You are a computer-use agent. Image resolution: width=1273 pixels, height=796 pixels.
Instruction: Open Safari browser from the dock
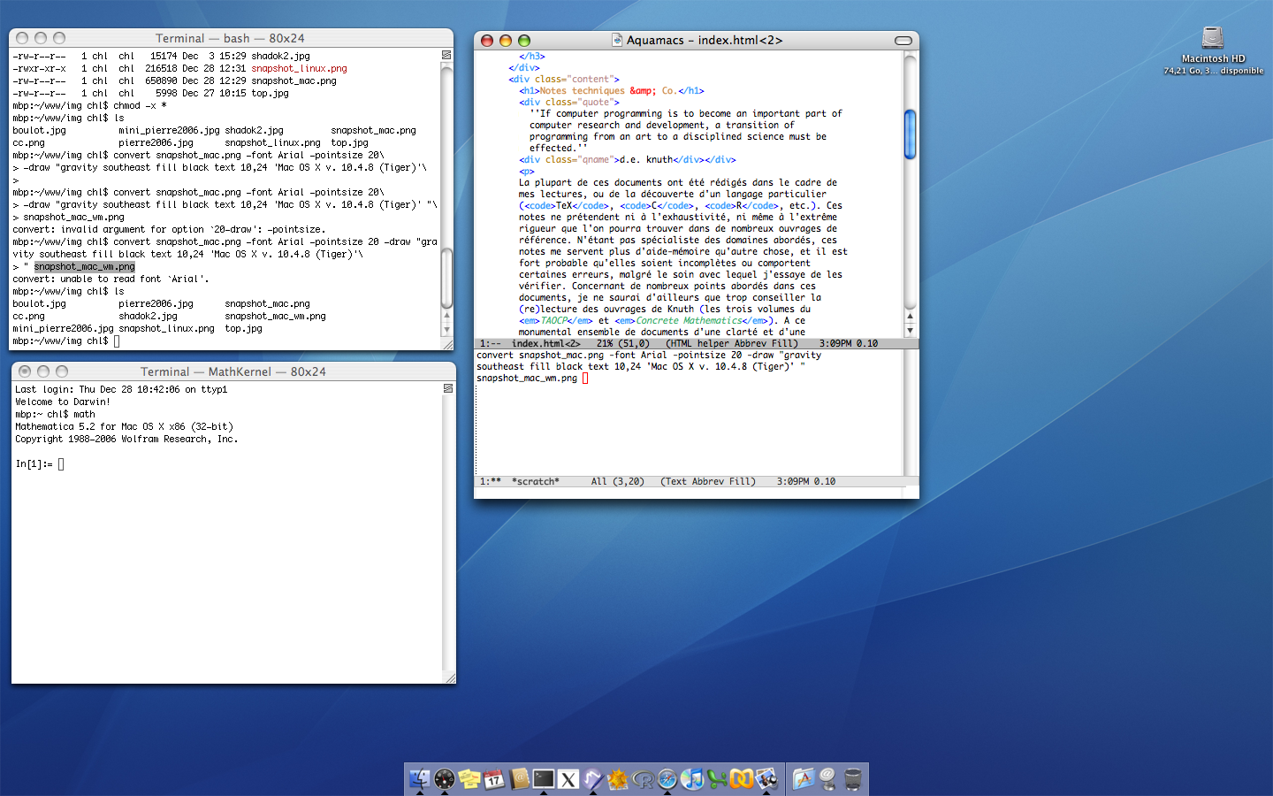[x=667, y=779]
